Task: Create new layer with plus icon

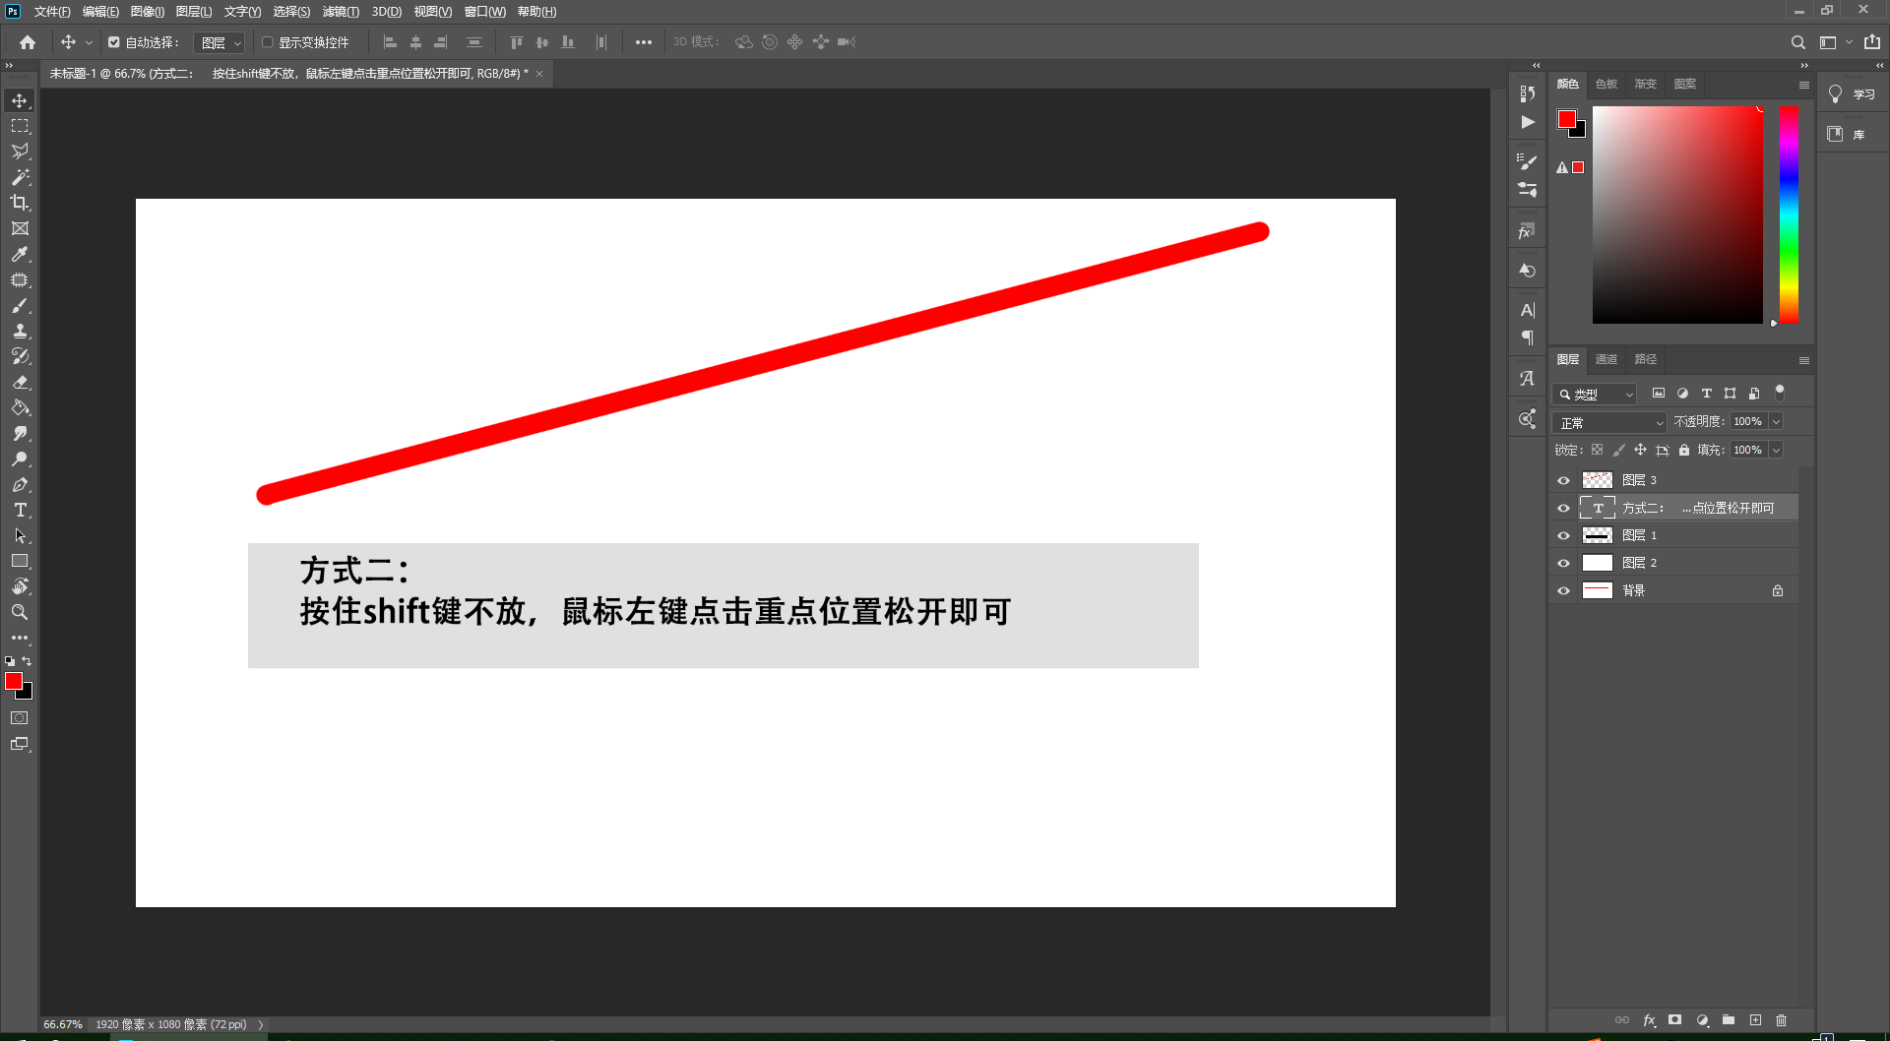Action: click(1755, 1020)
